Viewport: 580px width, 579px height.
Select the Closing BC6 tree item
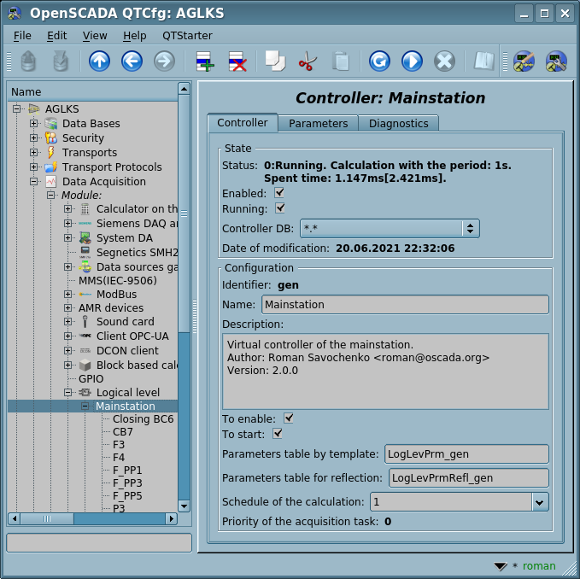click(143, 419)
